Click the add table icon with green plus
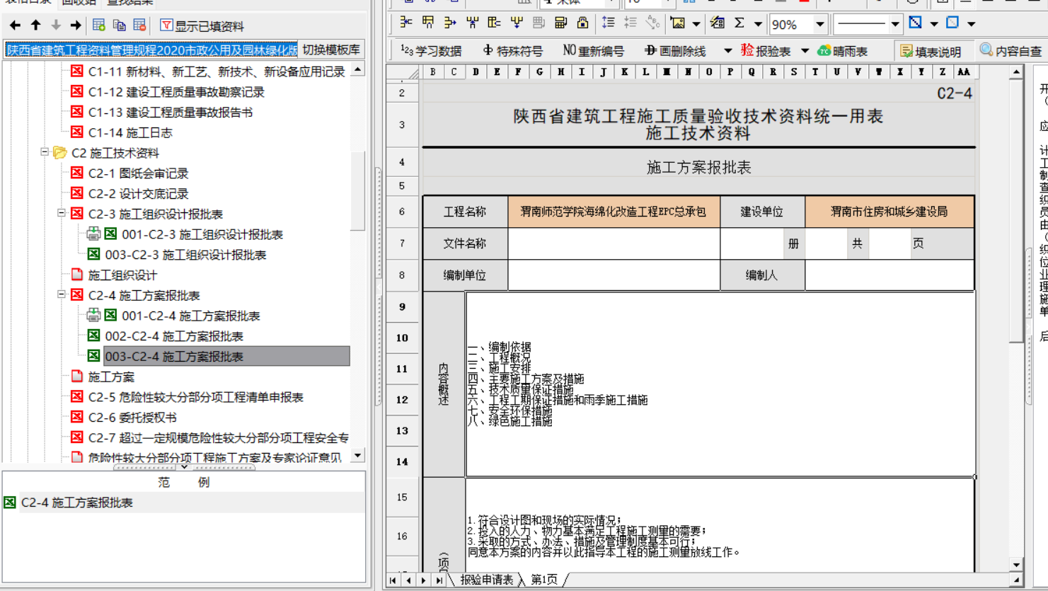Image resolution: width=1048 pixels, height=591 pixels. point(99,25)
